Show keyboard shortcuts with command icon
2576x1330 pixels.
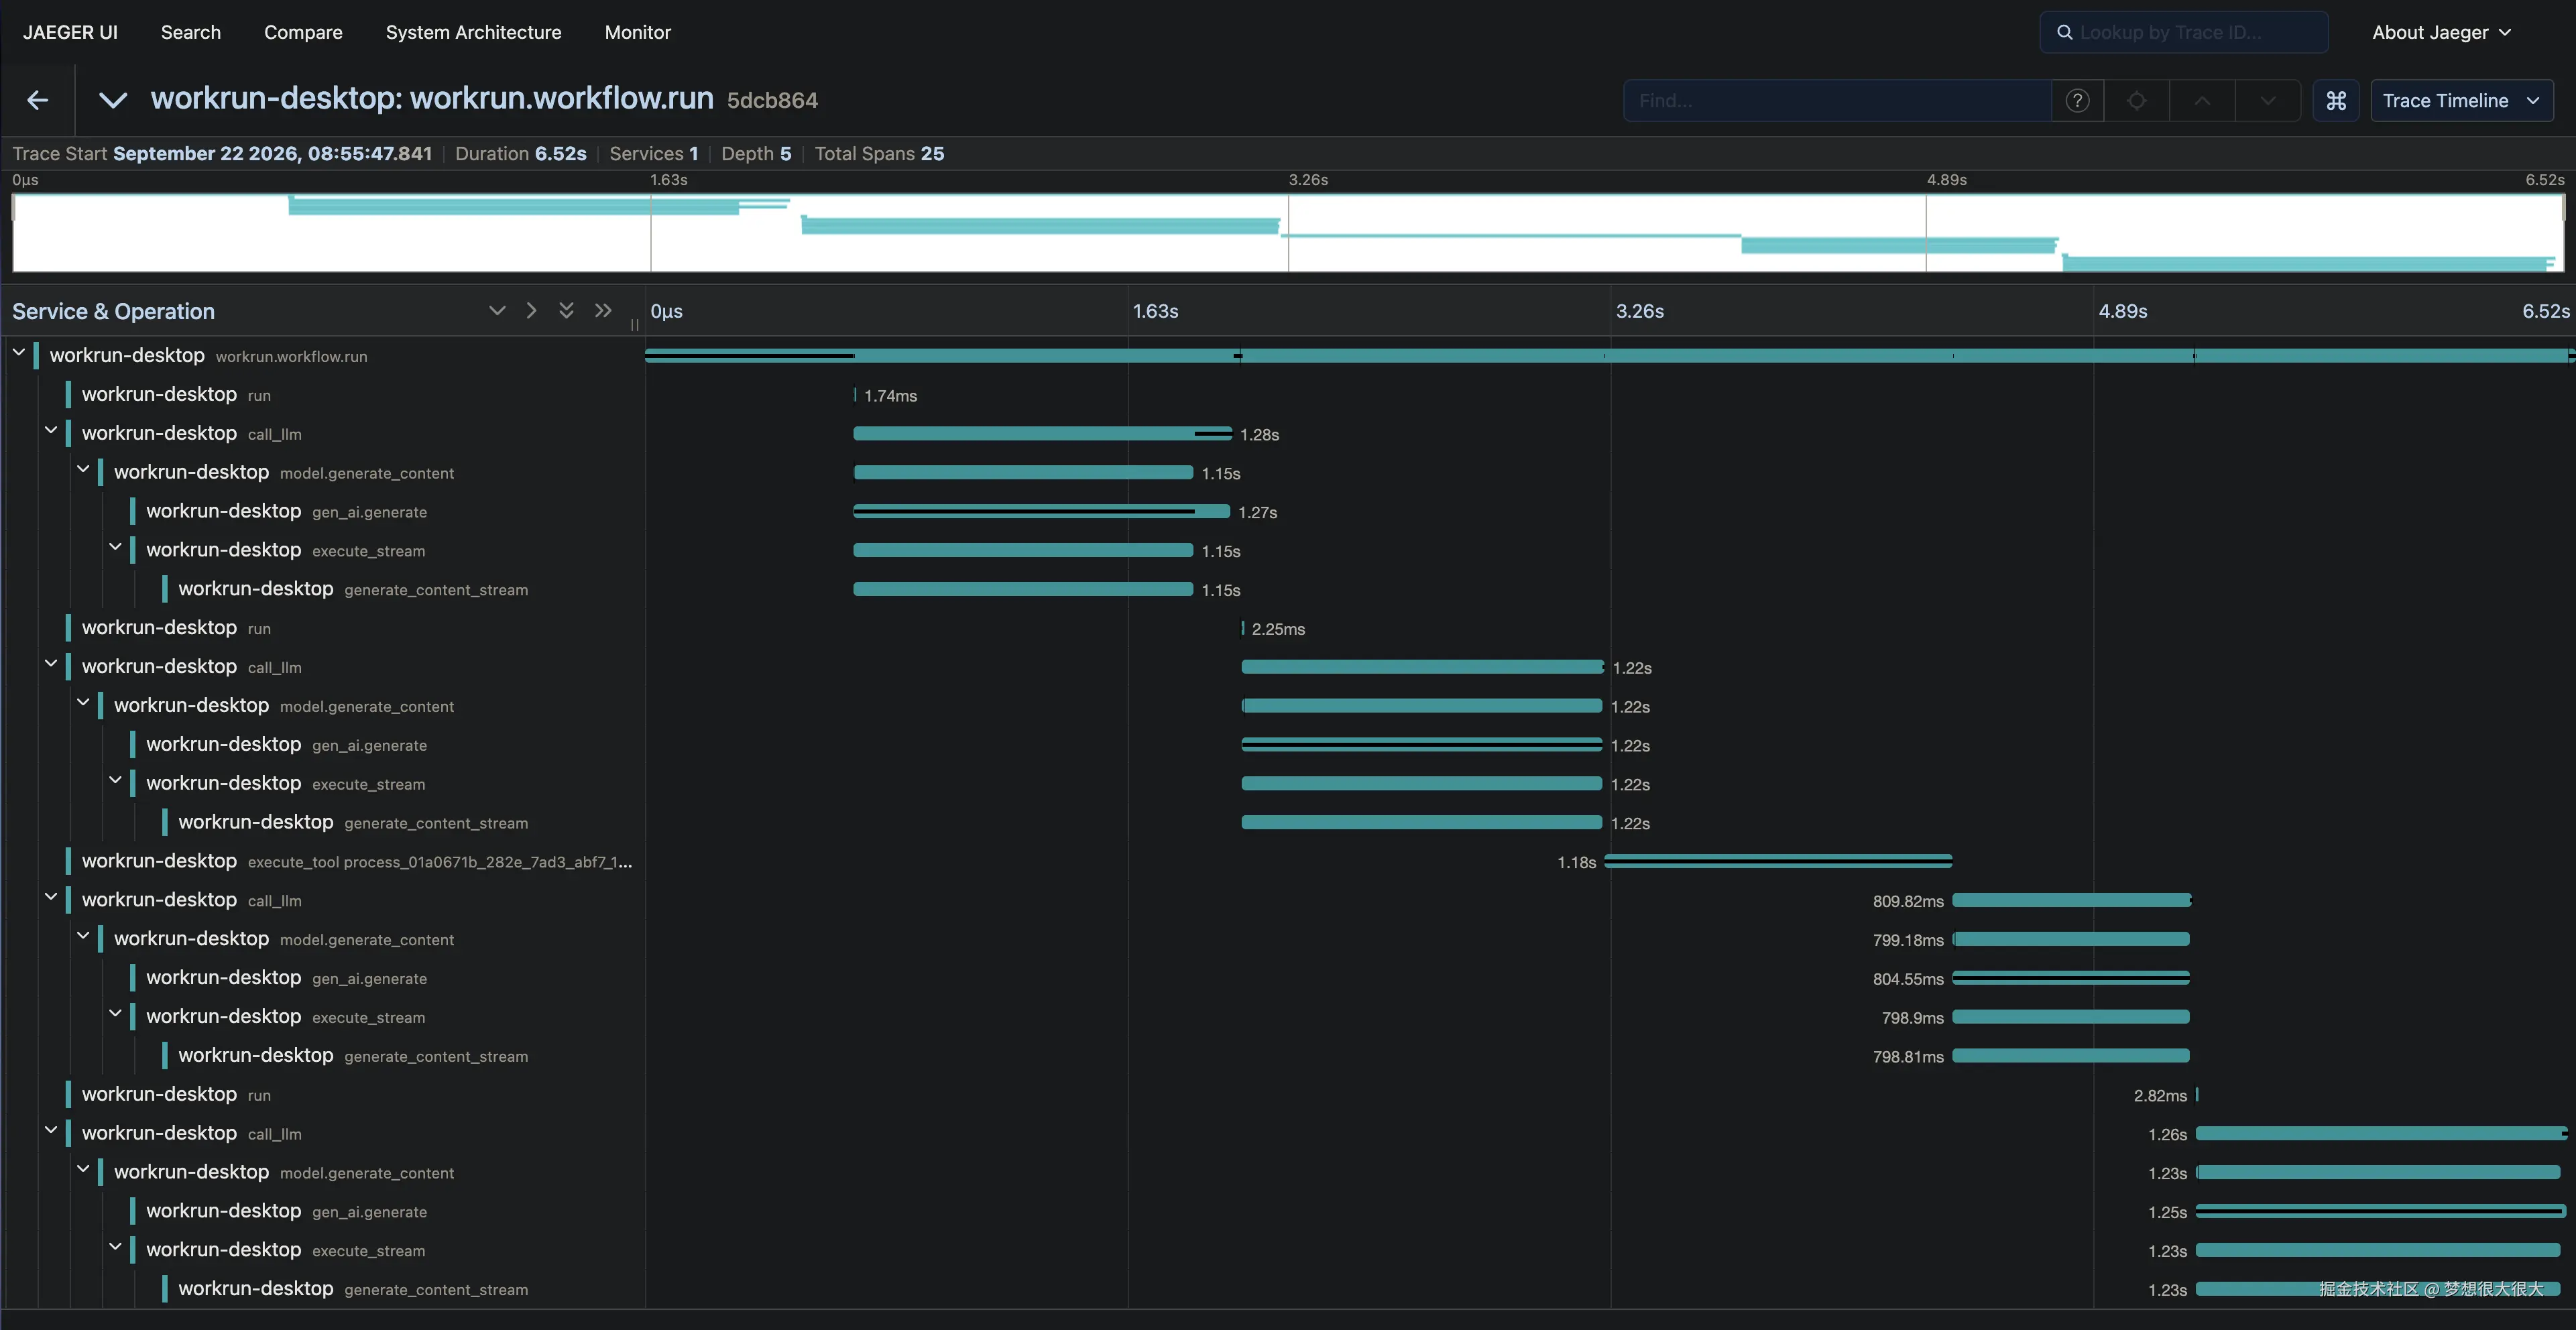pyautogui.click(x=2336, y=101)
